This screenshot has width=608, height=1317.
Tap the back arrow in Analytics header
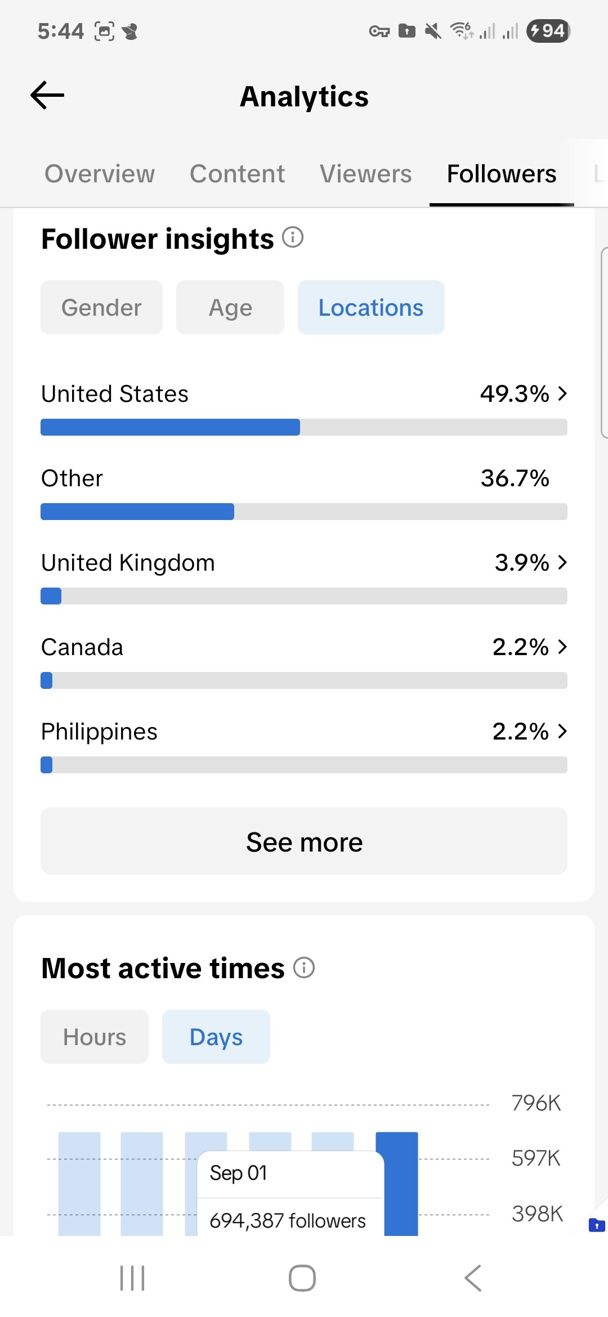pos(47,95)
